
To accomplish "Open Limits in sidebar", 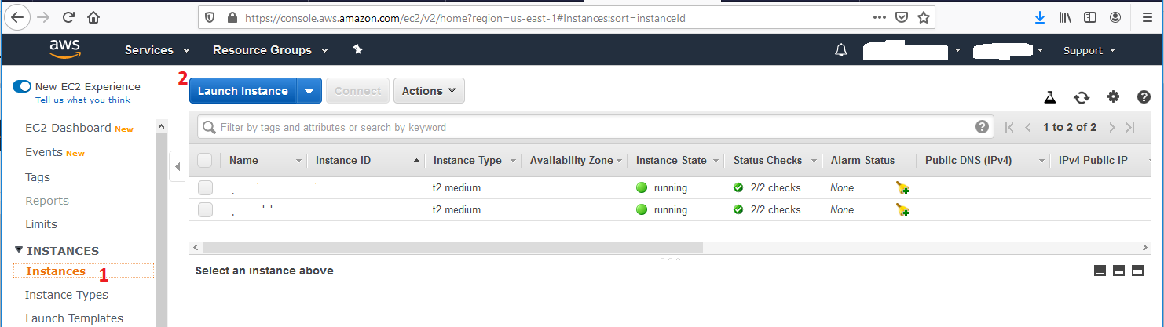I will [x=41, y=224].
